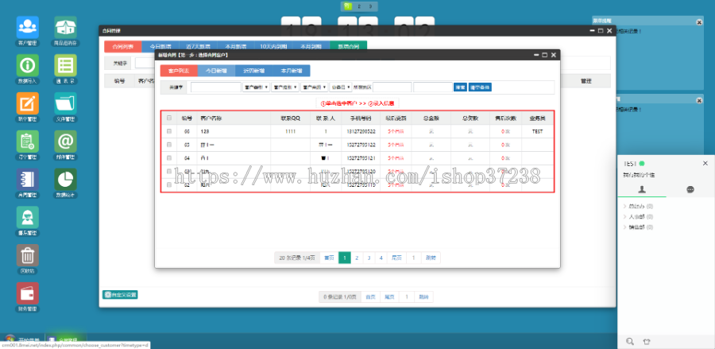The width and height of the screenshot is (715, 349).
Task: Open the 财务管理 wallet icon
Action: [x=27, y=294]
